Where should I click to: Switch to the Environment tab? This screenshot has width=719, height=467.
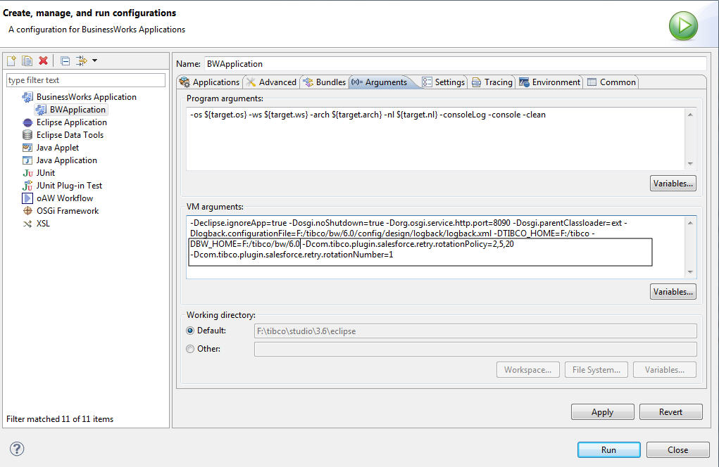pos(550,82)
